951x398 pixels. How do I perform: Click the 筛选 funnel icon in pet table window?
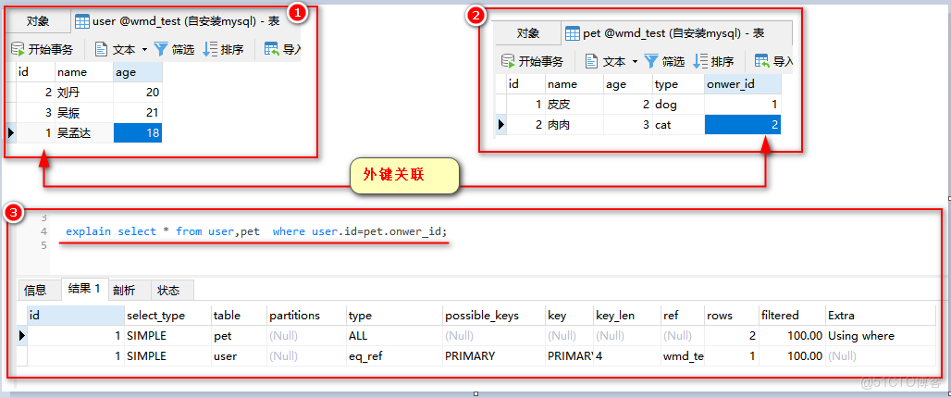[x=650, y=61]
